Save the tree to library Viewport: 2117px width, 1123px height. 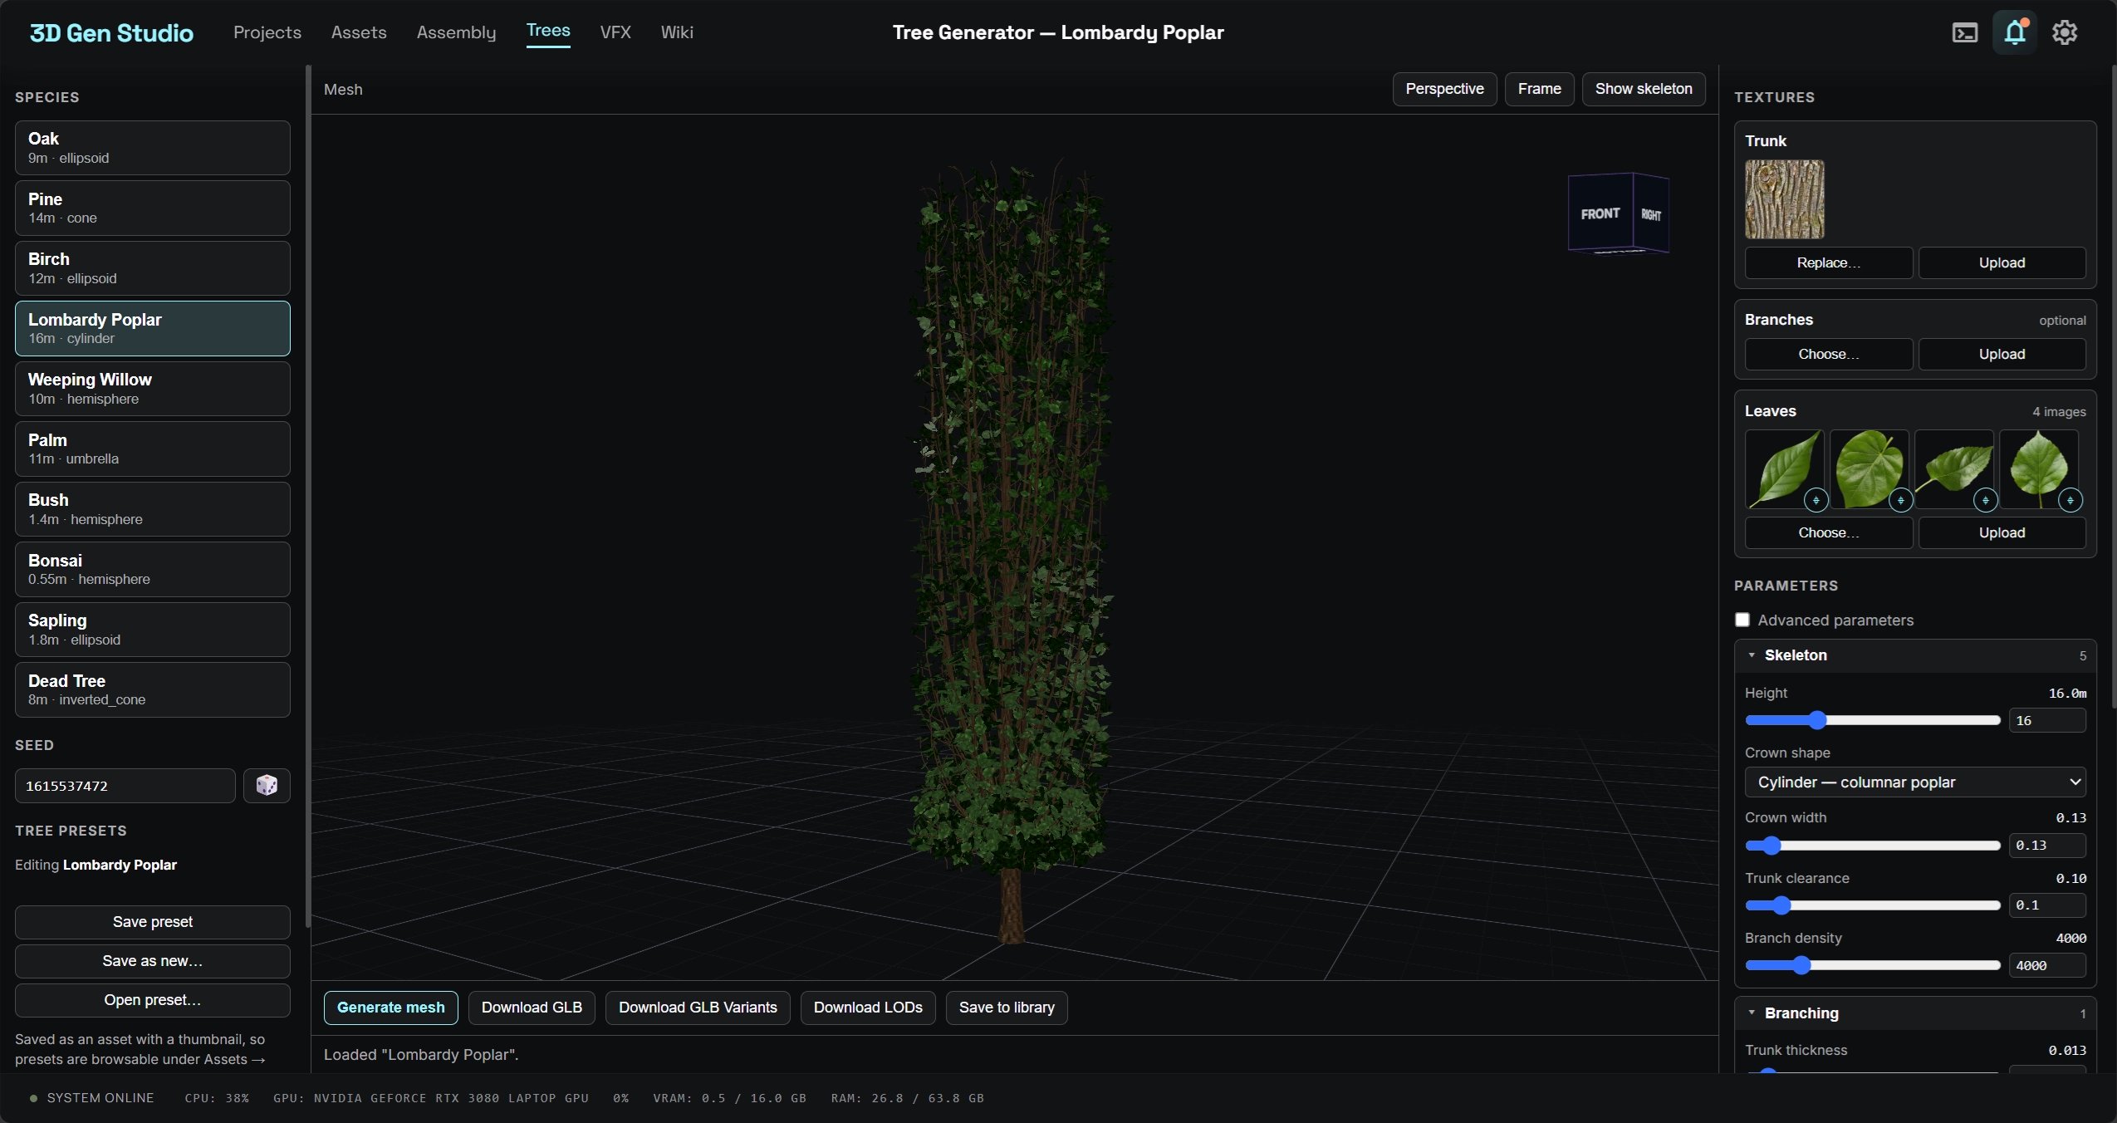point(1007,1008)
